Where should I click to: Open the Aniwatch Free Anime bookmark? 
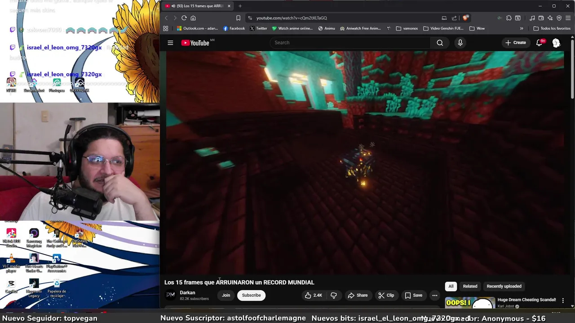361,28
